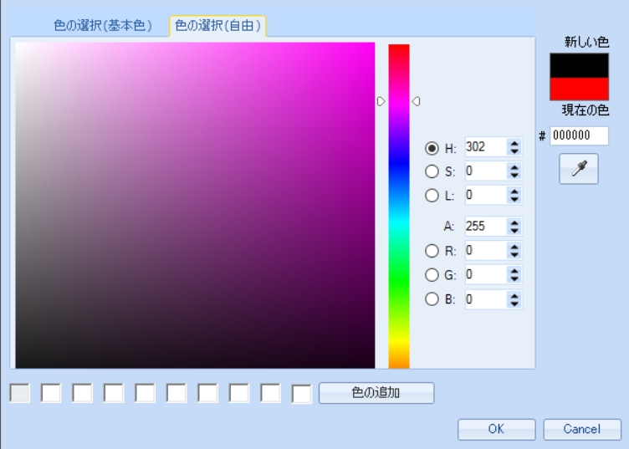Click the R value spinner arrows
Image resolution: width=629 pixels, height=449 pixels.
514,250
